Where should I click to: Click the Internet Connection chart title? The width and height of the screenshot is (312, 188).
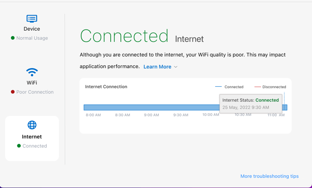click(x=106, y=87)
